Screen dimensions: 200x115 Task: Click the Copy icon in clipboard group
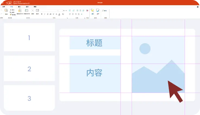(x=11, y=12)
